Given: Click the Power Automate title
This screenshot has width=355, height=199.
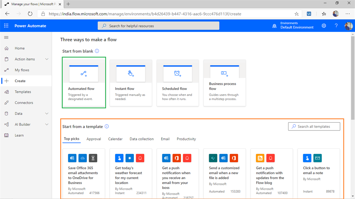Looking at the screenshot, I should point(31,26).
